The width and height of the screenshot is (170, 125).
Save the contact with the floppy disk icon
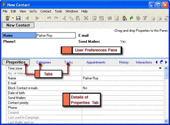pyautogui.click(x=18, y=18)
